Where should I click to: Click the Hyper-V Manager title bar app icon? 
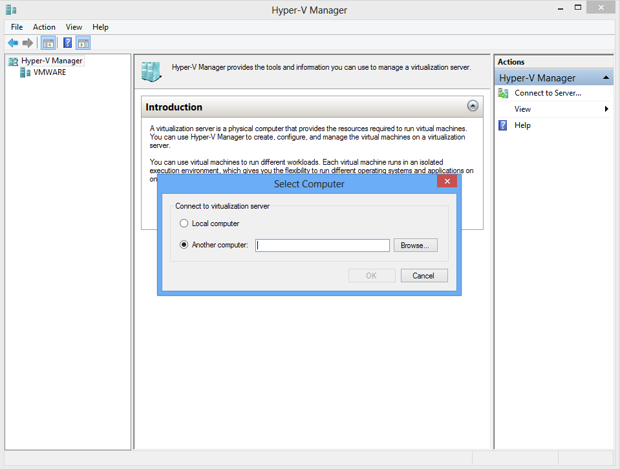click(x=11, y=10)
